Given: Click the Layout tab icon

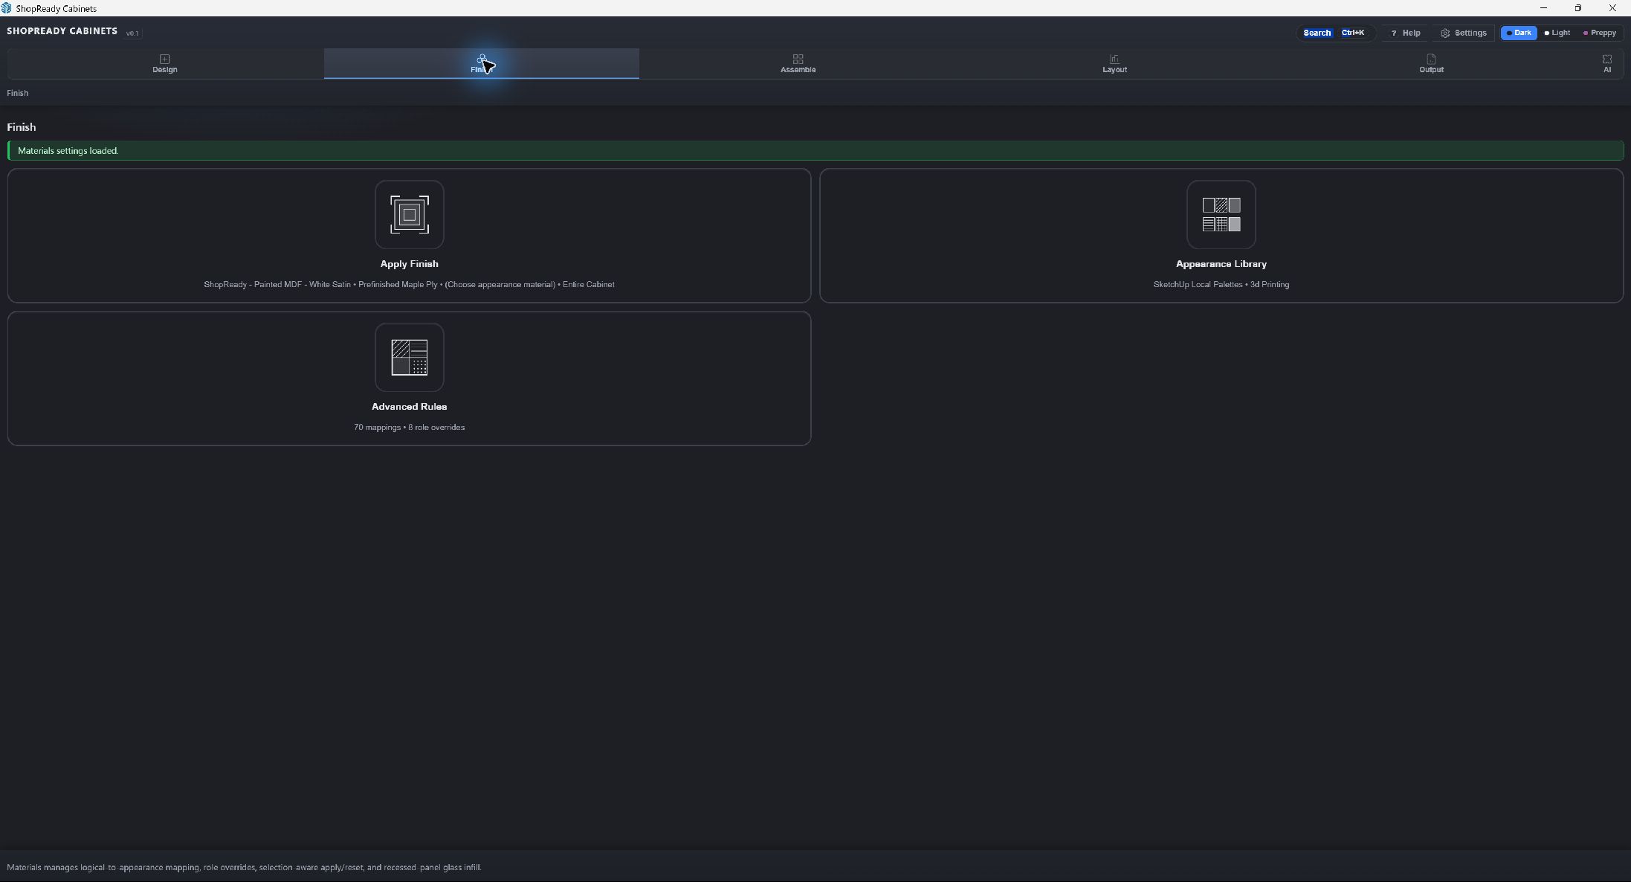Looking at the screenshot, I should pos(1114,59).
